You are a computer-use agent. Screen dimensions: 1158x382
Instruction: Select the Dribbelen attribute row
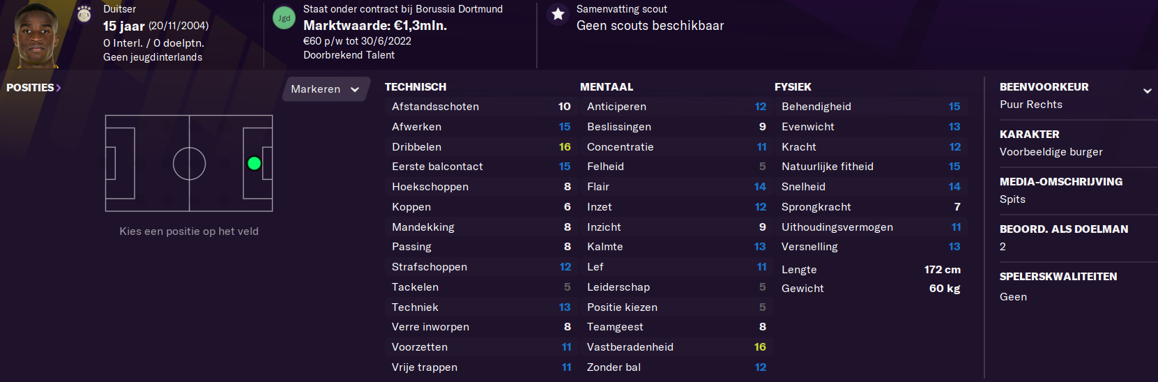pos(481,147)
